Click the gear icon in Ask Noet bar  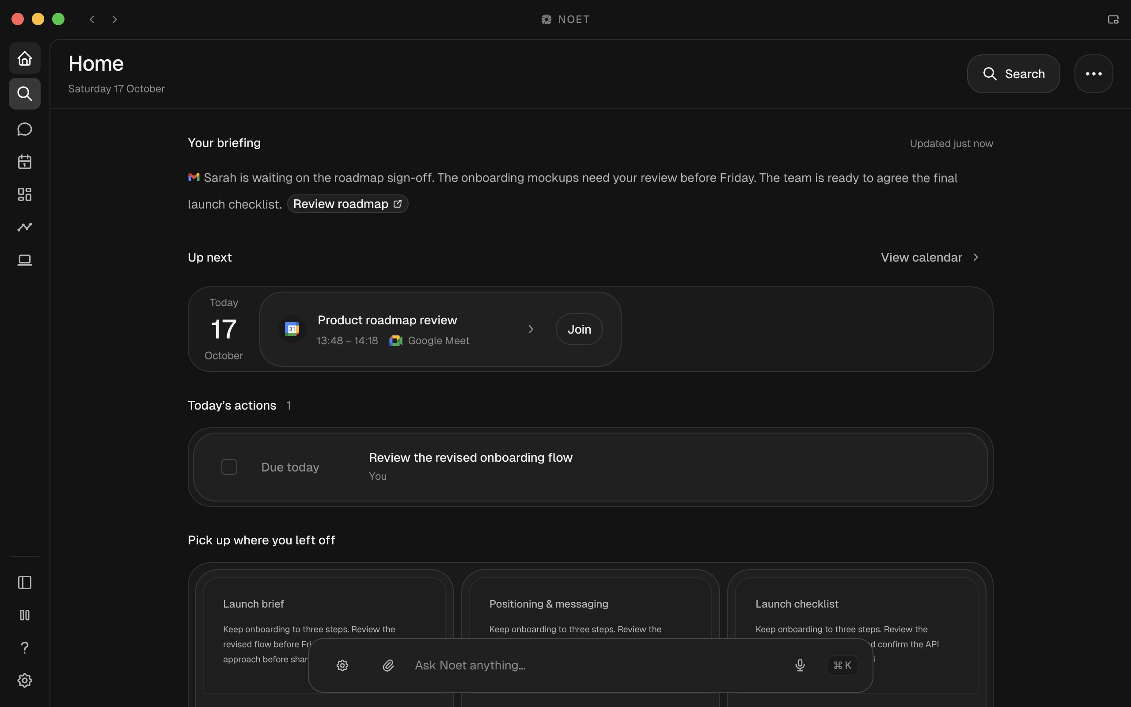(x=342, y=665)
